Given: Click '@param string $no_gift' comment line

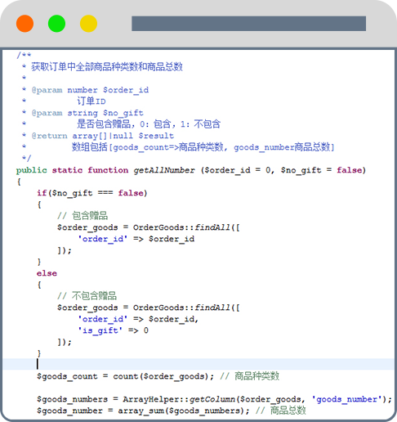Looking at the screenshot, I should (x=87, y=113).
